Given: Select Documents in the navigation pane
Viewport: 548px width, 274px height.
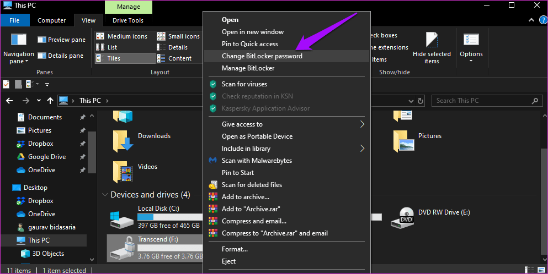Looking at the screenshot, I should [45, 117].
